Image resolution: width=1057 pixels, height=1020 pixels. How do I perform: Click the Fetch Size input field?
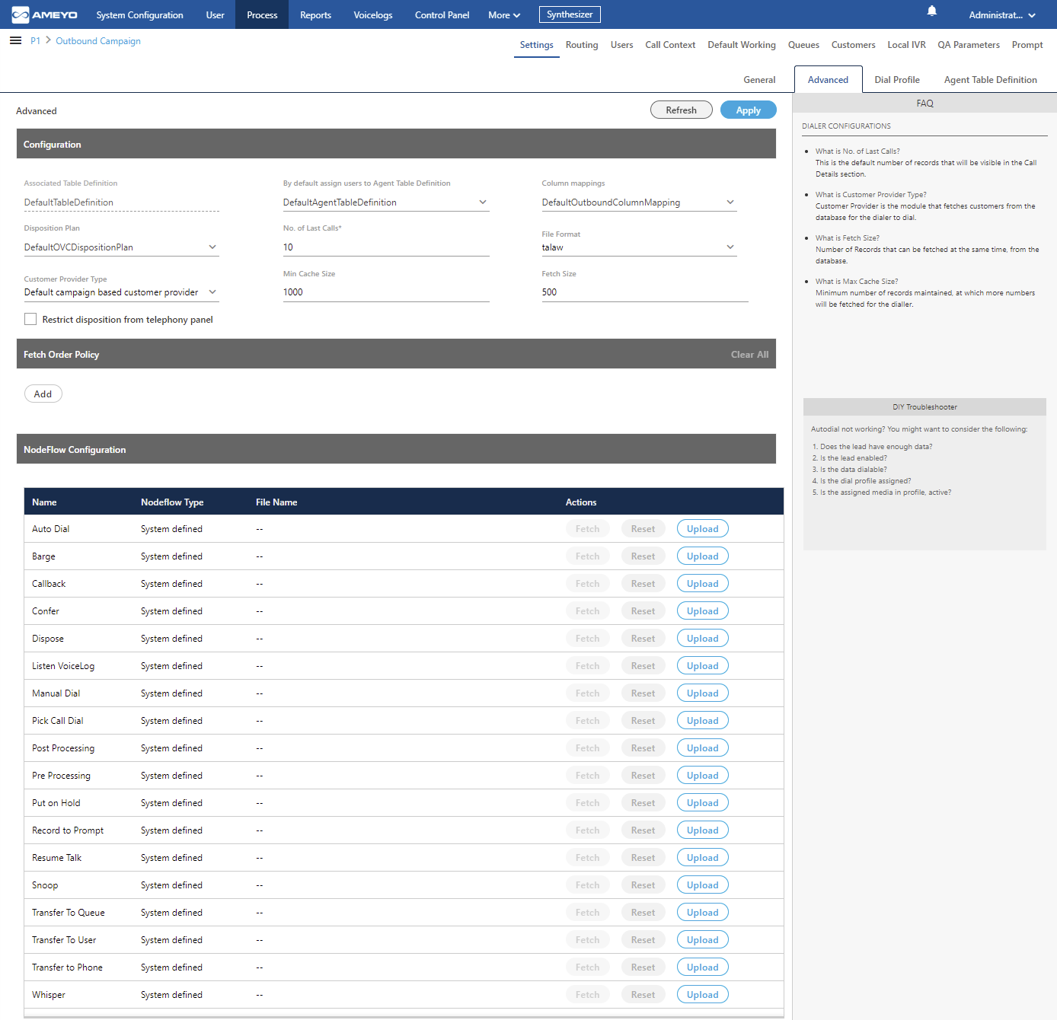(645, 292)
